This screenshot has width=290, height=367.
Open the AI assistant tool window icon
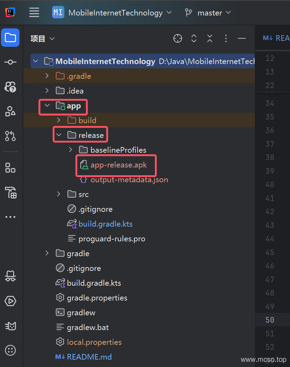[x=10, y=87]
